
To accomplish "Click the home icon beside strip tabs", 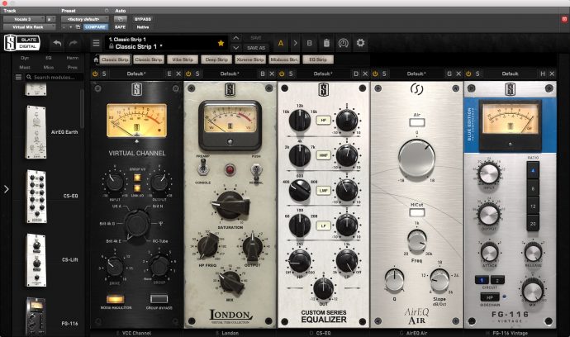I will (96, 59).
